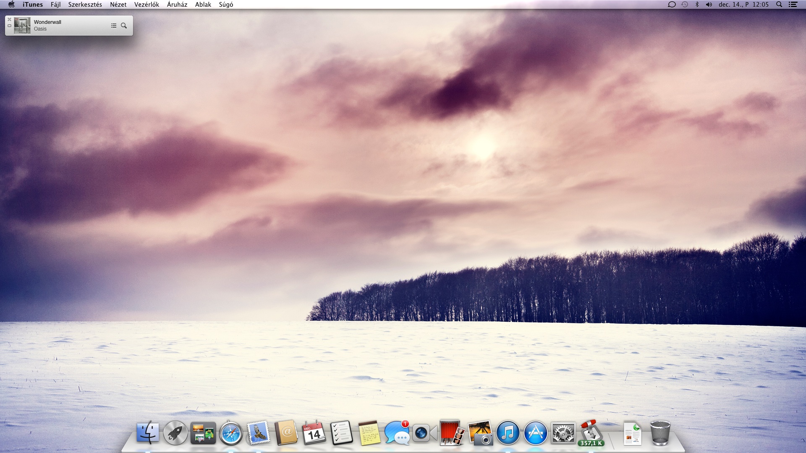Open Launchpad rocket icon in dock

pyautogui.click(x=175, y=433)
